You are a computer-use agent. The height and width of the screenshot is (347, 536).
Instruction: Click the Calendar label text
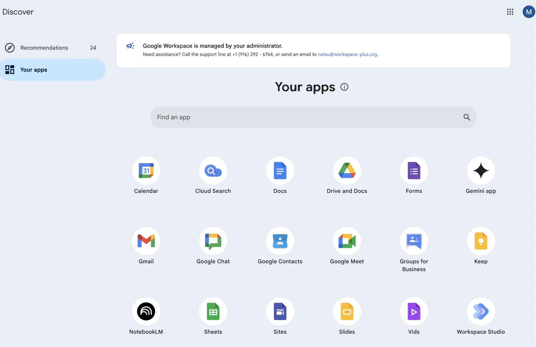click(x=146, y=191)
